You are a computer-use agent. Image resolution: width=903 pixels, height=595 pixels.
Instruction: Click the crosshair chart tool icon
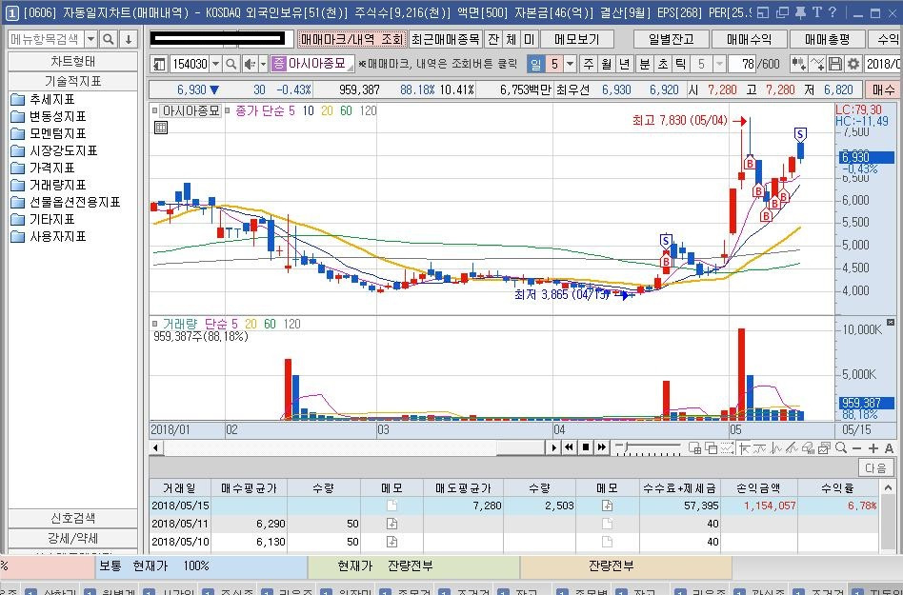(x=744, y=447)
